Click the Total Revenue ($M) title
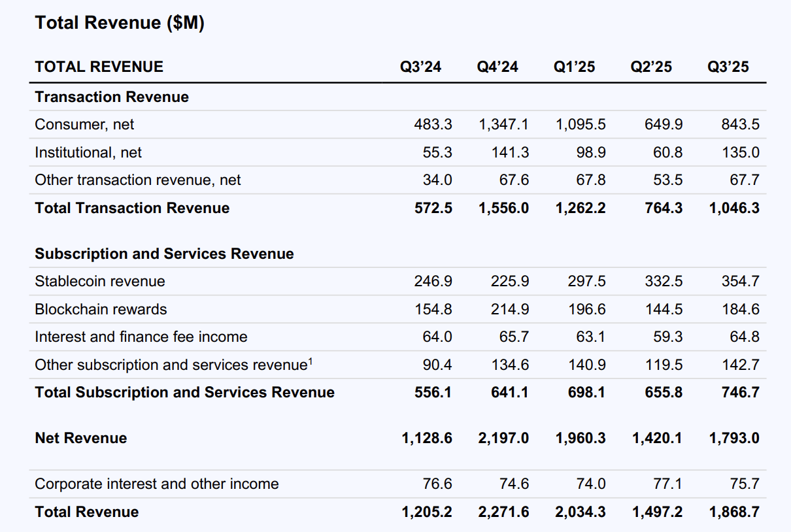The image size is (791, 532). (120, 22)
